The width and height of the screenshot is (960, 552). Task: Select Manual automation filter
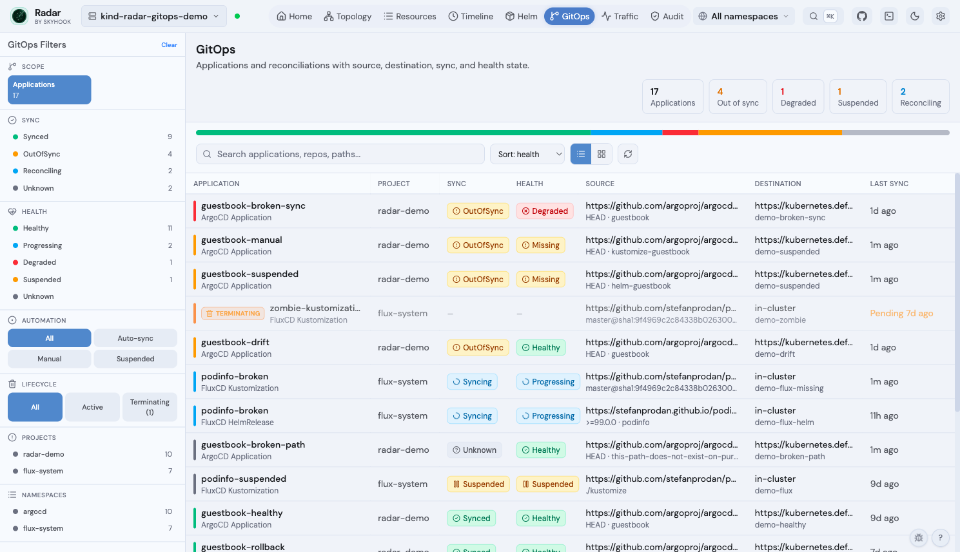pyautogui.click(x=49, y=359)
